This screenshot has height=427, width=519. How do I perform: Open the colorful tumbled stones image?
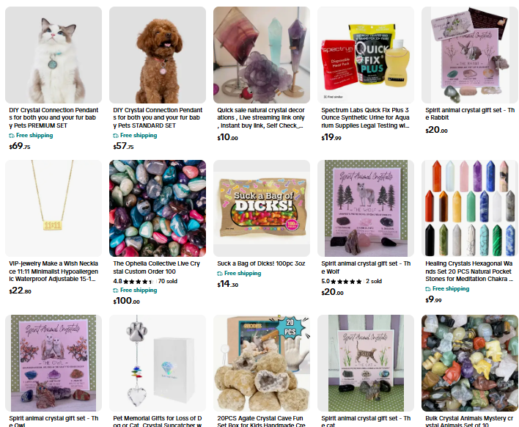coord(158,208)
